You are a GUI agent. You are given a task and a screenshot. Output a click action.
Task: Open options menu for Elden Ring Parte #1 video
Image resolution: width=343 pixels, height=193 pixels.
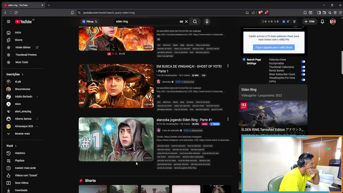228,119
